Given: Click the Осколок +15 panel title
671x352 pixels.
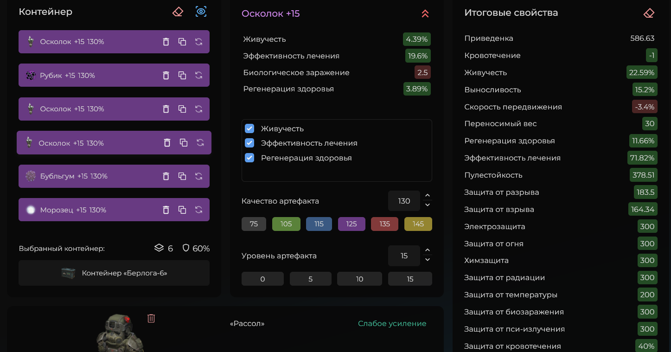Looking at the screenshot, I should click(x=271, y=14).
